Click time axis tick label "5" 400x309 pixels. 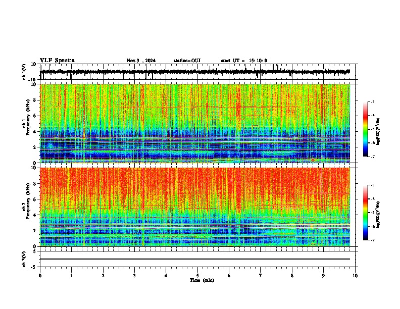(197, 276)
